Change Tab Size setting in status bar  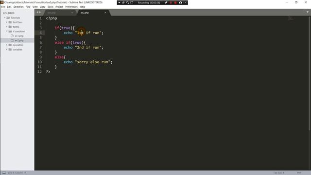tap(278, 173)
